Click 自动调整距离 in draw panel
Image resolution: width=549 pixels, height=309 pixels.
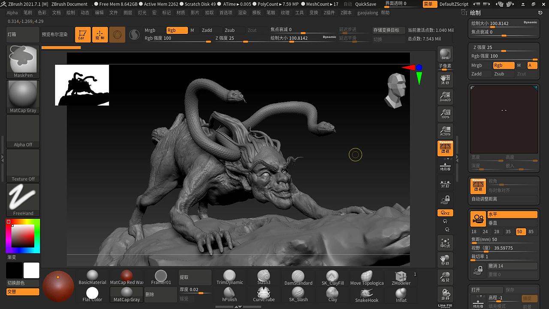pyautogui.click(x=504, y=199)
